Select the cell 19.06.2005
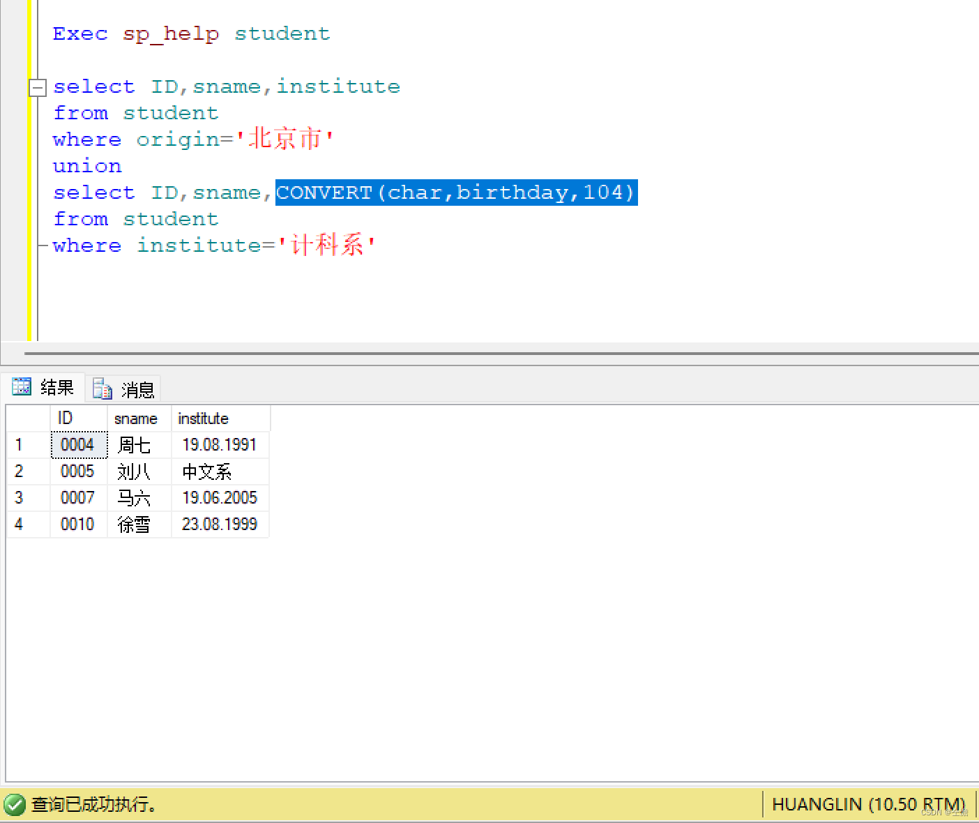The height and width of the screenshot is (823, 979). [x=220, y=498]
